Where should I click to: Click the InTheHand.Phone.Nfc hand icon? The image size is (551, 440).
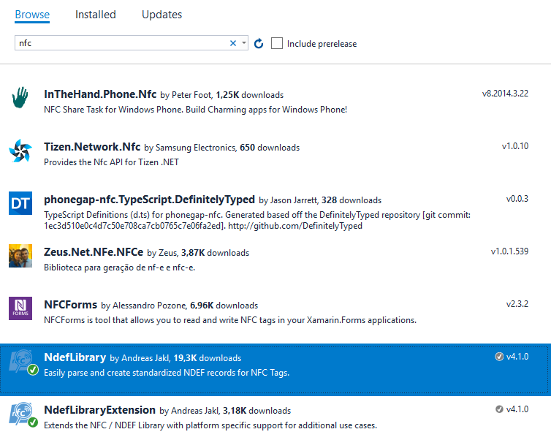point(20,97)
